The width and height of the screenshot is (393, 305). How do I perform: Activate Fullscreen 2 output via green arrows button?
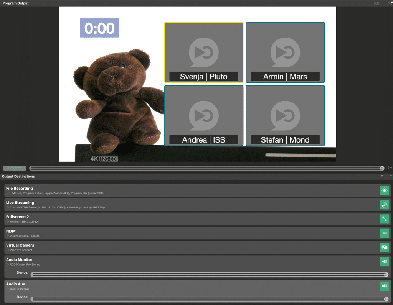point(384,219)
